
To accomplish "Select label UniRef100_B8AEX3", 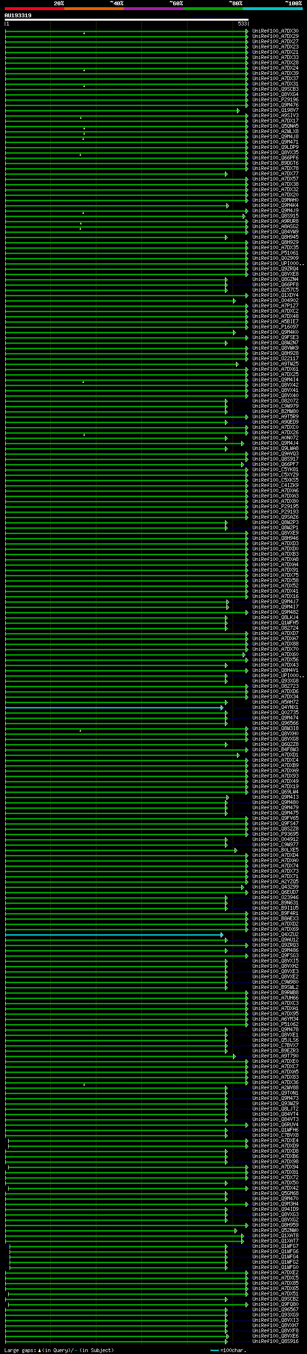I will (275, 919).
